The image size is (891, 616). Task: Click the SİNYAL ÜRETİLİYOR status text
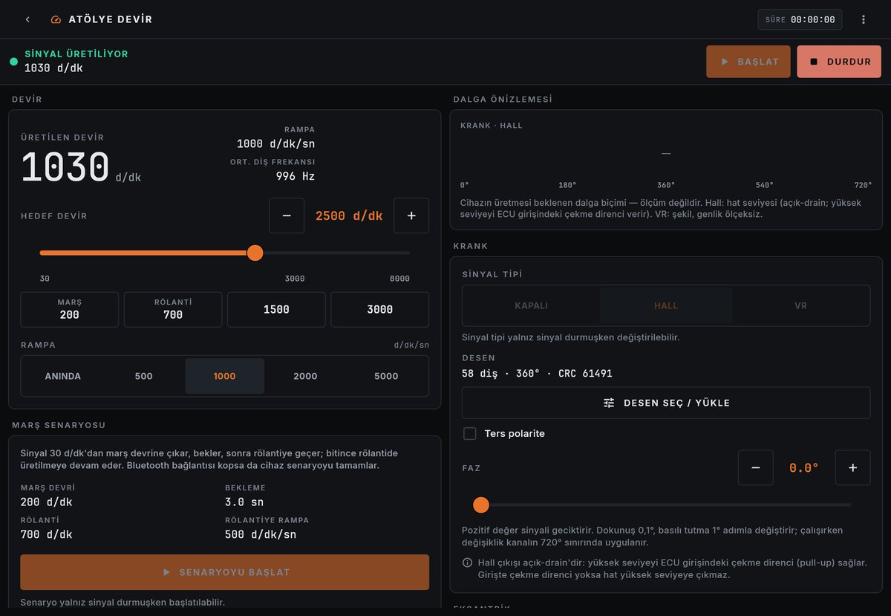(x=76, y=54)
